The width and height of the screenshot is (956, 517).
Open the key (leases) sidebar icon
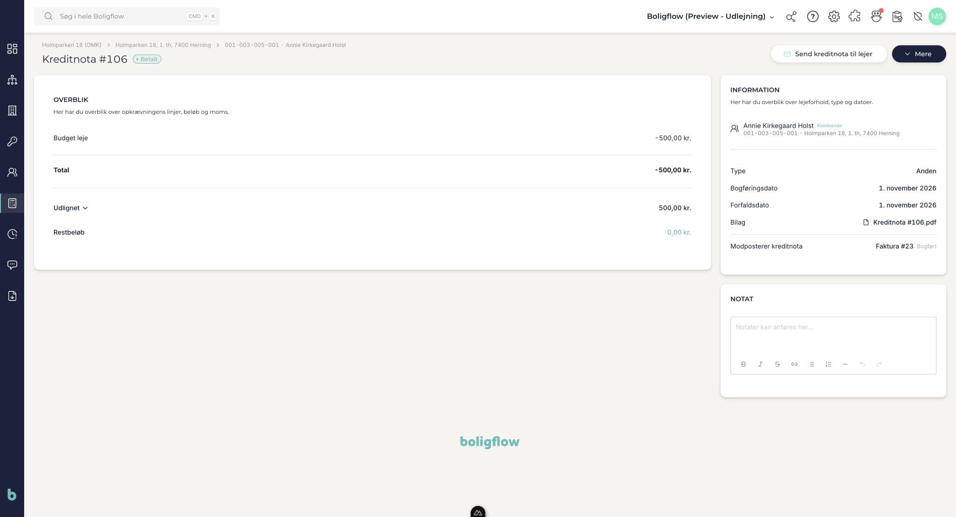tap(12, 141)
